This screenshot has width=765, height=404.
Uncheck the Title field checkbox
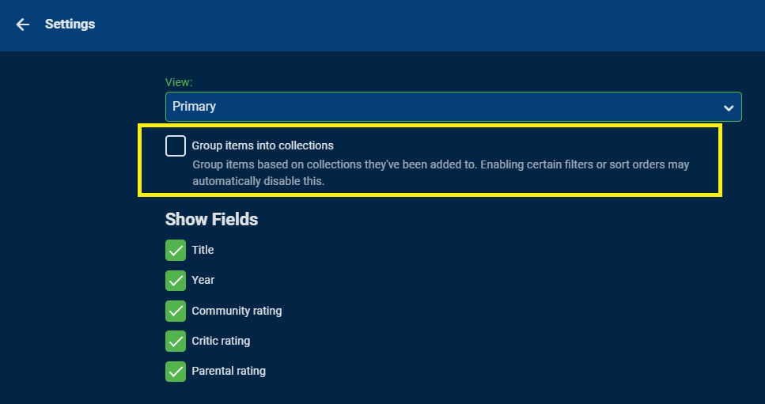pos(176,251)
